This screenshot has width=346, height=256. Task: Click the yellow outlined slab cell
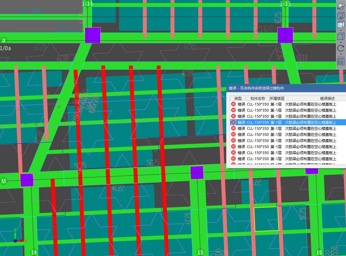tap(266, 219)
